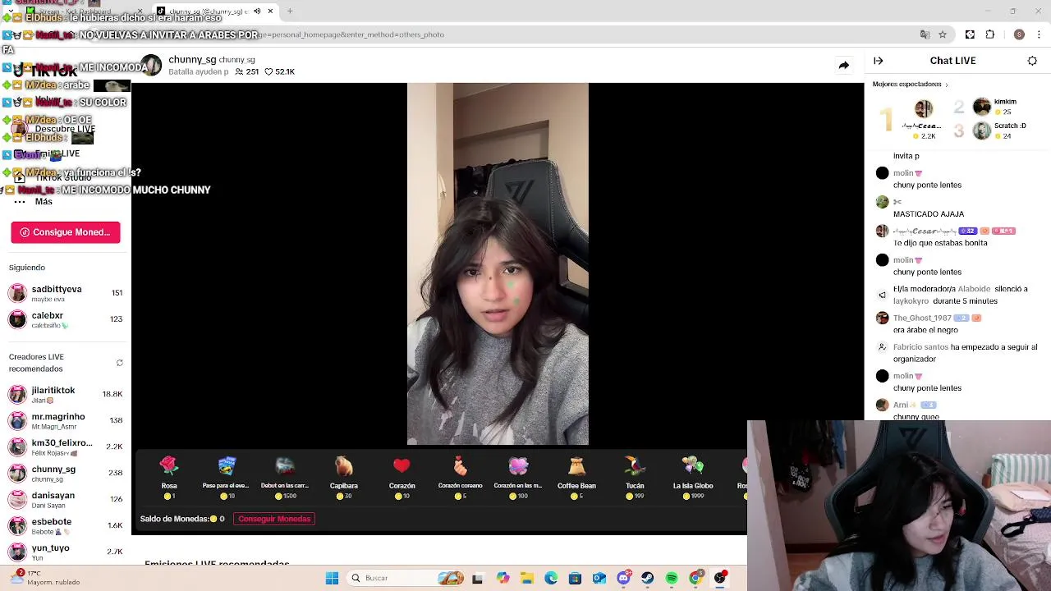The width and height of the screenshot is (1051, 591).
Task: Open Spotify from taskbar
Action: (x=672, y=578)
